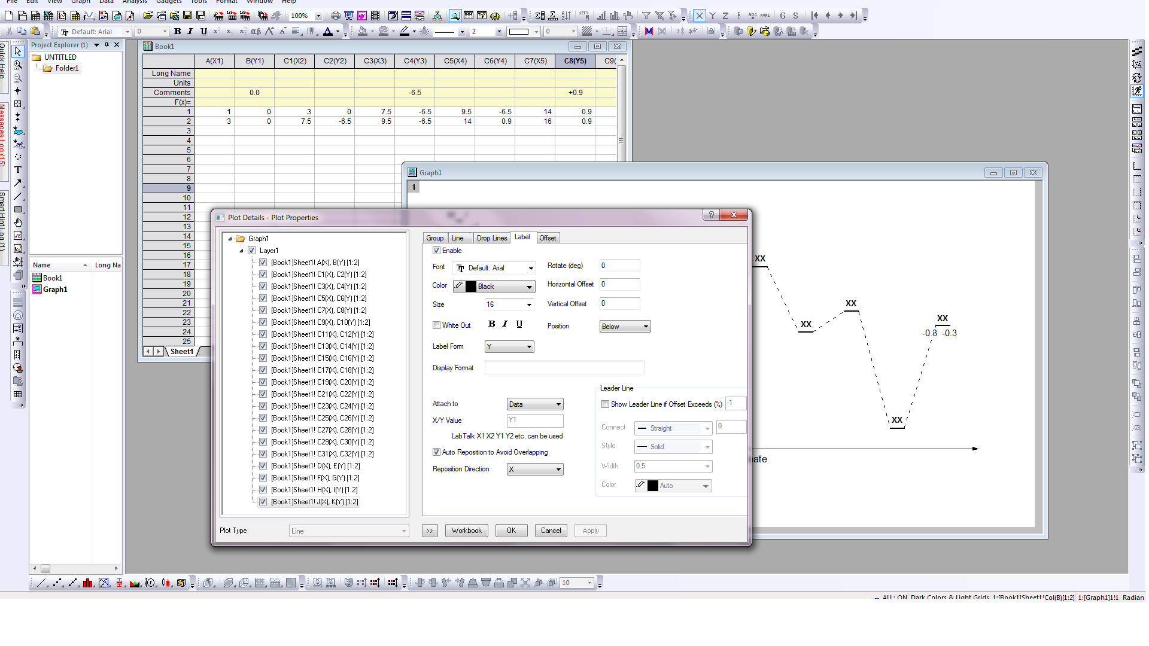Screen dimensions: 1149x646
Task: Select the Pan hand tool
Action: [x=18, y=223]
